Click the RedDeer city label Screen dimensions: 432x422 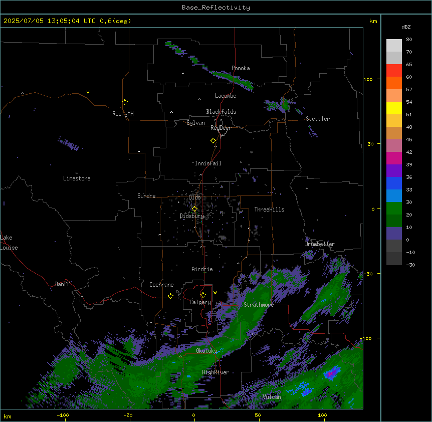click(x=221, y=128)
